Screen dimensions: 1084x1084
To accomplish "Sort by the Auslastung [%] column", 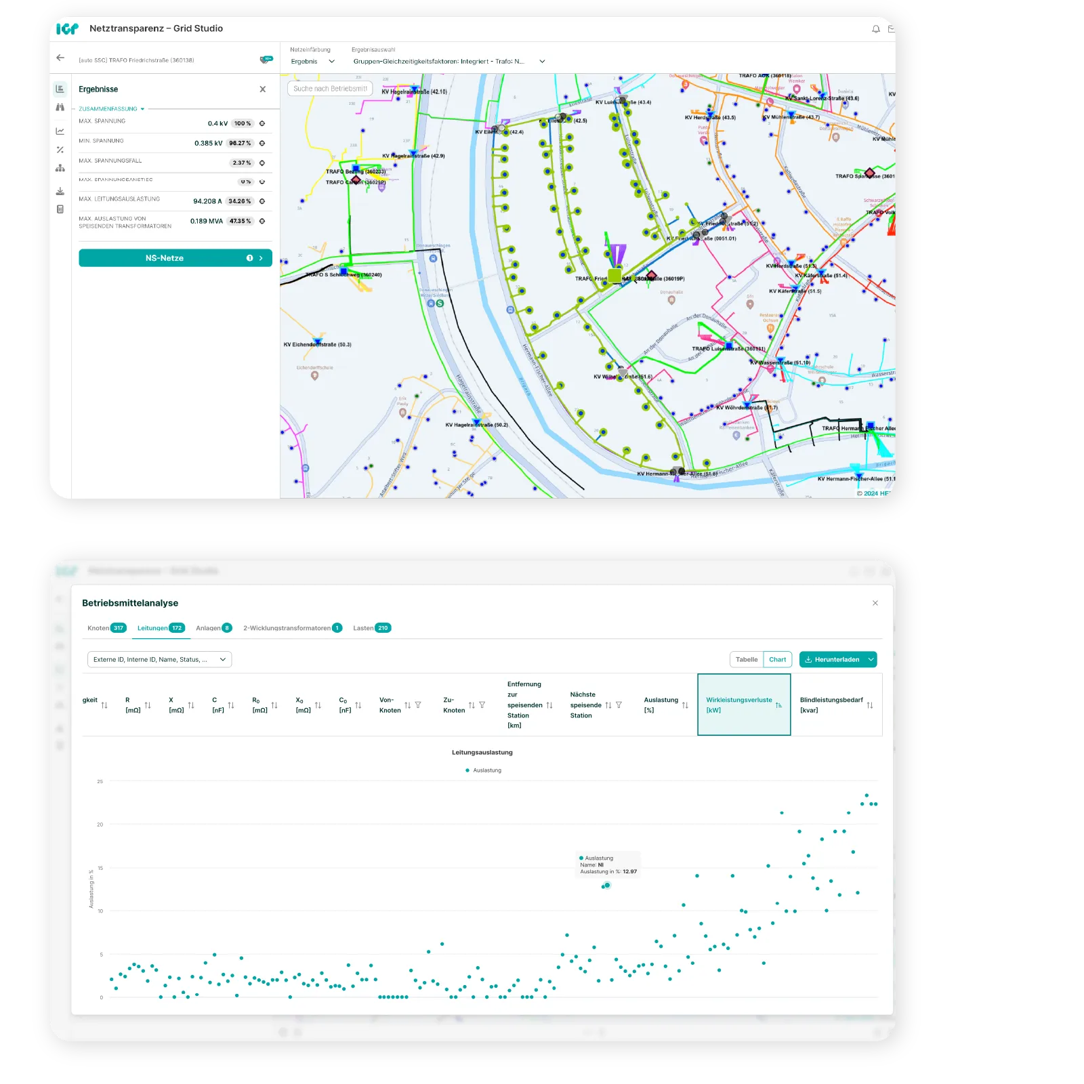I will 685,705.
